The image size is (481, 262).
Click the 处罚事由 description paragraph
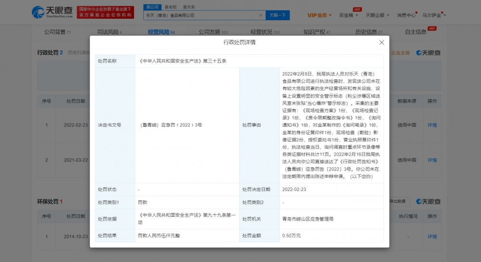331,125
